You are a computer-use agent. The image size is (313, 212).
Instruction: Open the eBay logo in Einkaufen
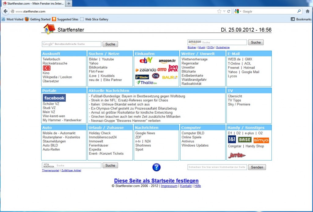(146, 60)
